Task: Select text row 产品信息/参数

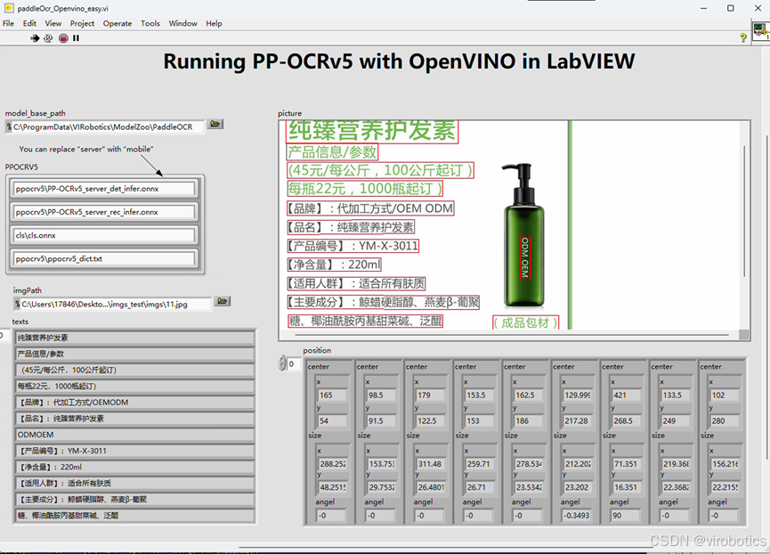Action: (x=135, y=354)
